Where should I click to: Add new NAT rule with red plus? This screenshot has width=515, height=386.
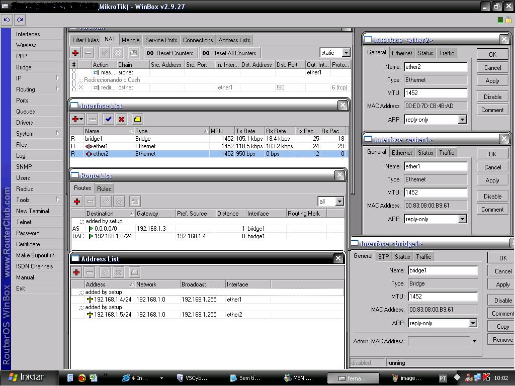point(75,53)
